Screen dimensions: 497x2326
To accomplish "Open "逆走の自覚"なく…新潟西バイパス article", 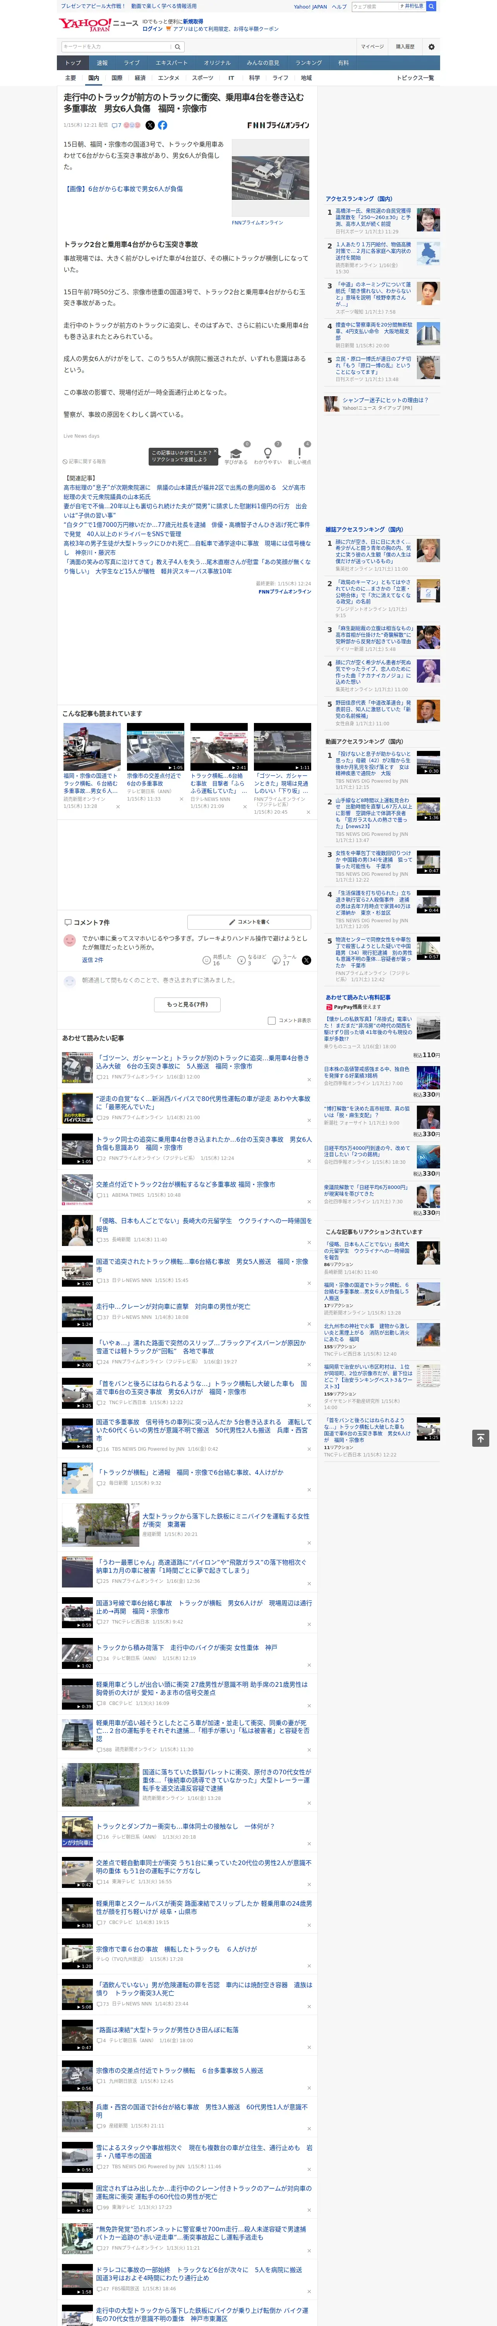I will [203, 1103].
